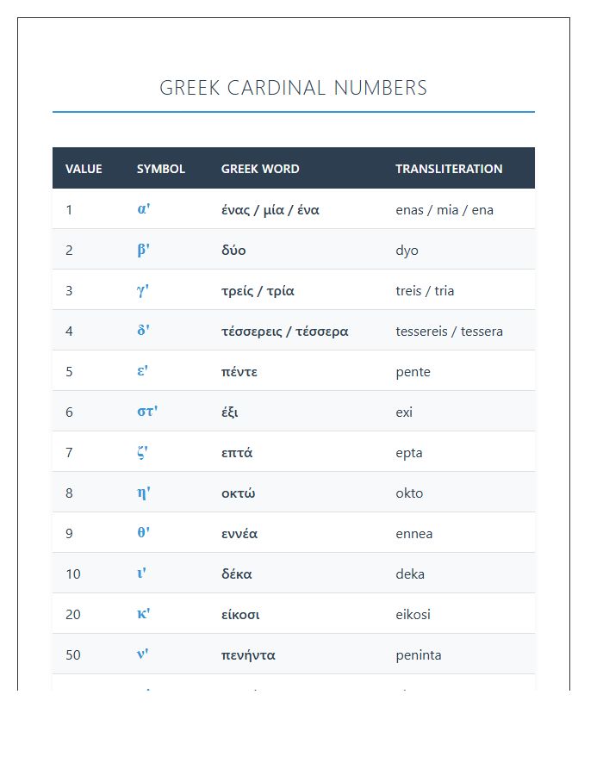Click the στ' symbol for six
The image size is (603, 775).
[x=147, y=412]
